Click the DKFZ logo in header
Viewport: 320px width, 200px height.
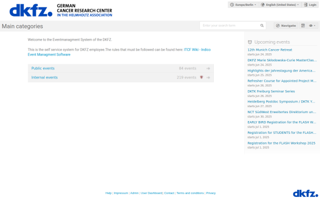[61, 10]
